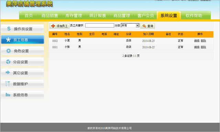
Task: Open 其它设置 in sidebar
Action: pos(22,73)
